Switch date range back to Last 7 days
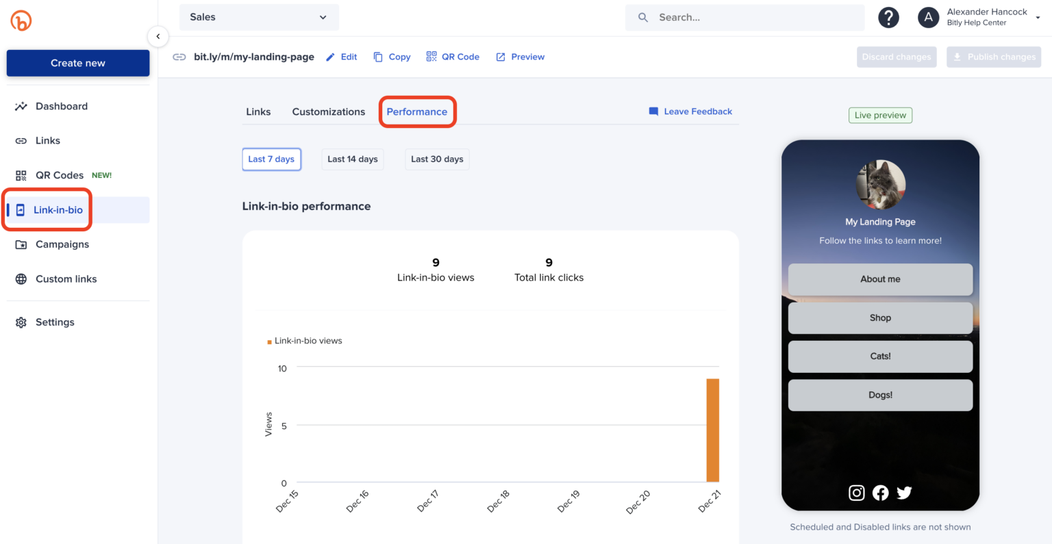 271,159
